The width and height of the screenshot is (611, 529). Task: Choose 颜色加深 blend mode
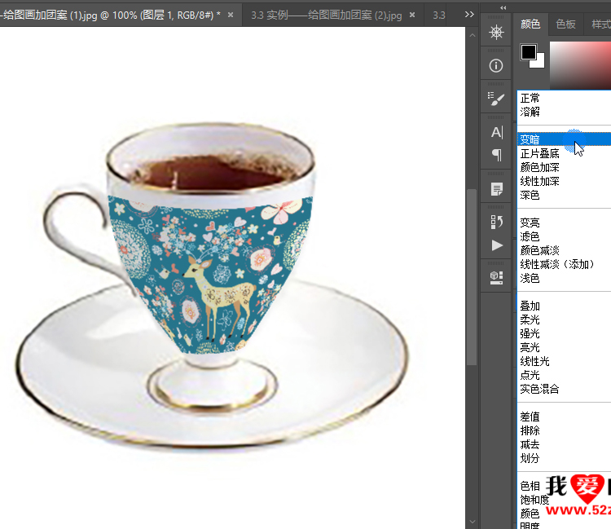pos(564,168)
